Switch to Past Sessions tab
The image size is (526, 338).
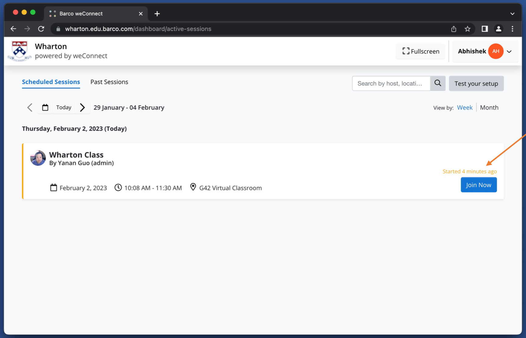[x=109, y=82]
